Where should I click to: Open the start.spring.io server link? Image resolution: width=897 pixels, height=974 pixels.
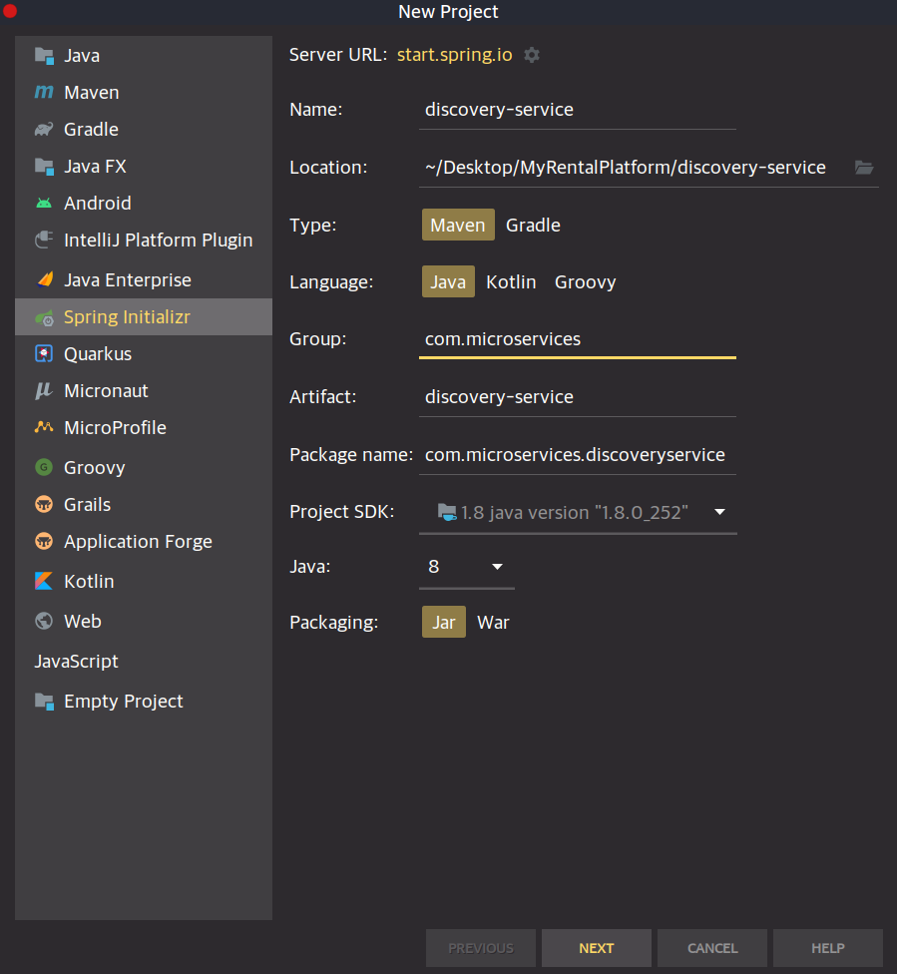tap(454, 55)
